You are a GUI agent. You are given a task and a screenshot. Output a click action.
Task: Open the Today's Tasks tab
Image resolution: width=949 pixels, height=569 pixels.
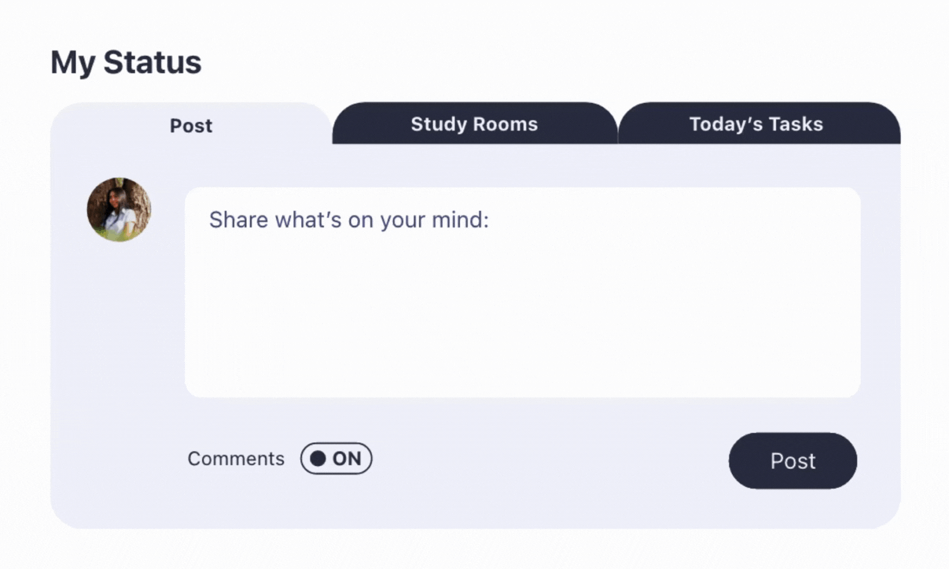click(x=759, y=123)
